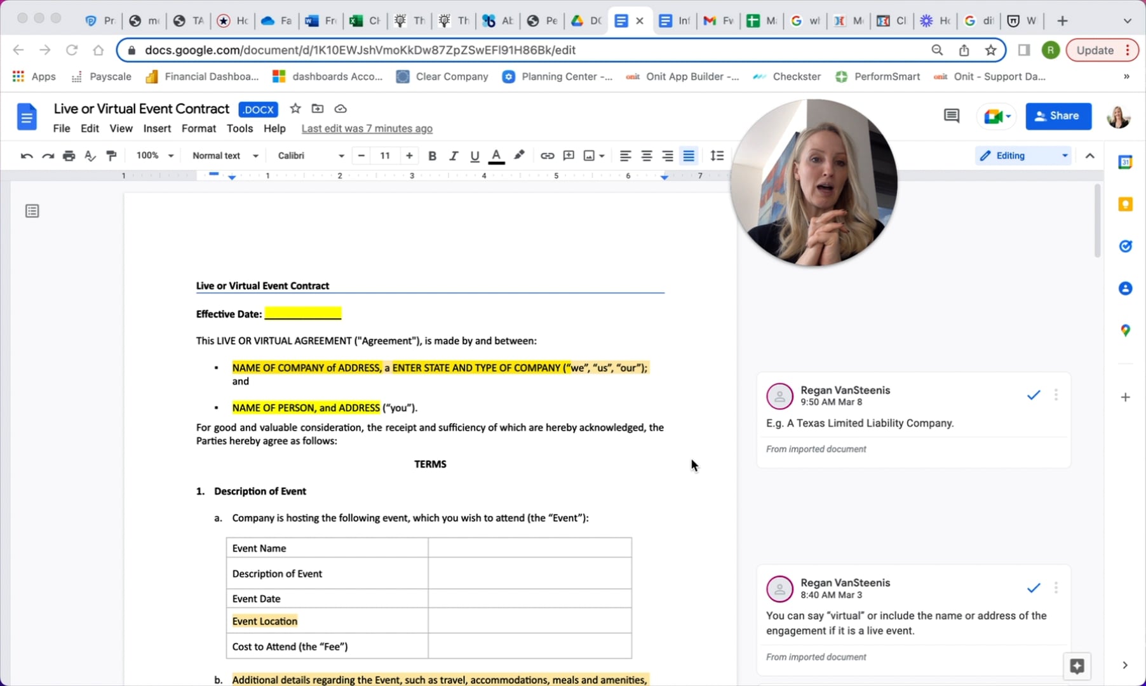The width and height of the screenshot is (1146, 686).
Task: Toggle bold formatting
Action: click(432, 156)
